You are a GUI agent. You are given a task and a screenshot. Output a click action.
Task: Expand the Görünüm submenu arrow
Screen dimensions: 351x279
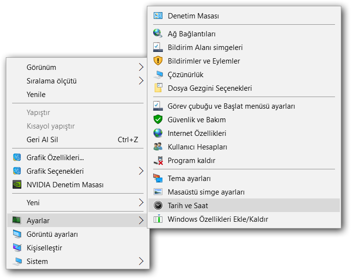(141, 67)
